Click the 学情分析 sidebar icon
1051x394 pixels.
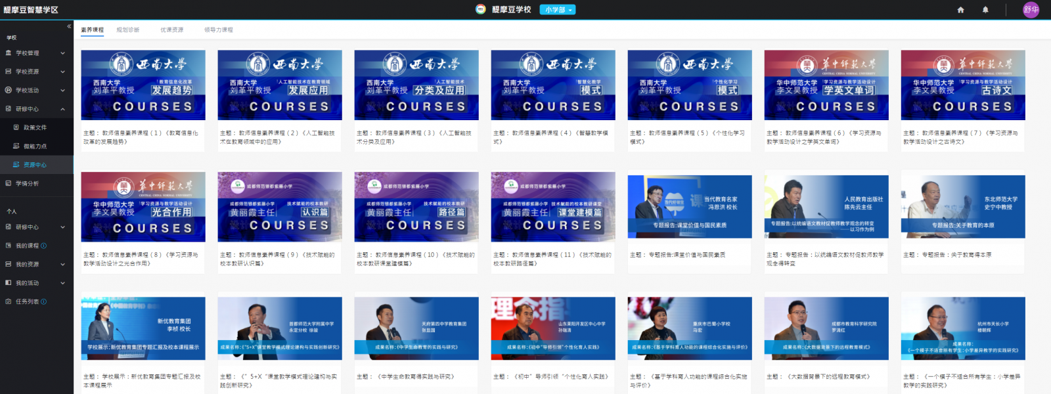tap(9, 184)
